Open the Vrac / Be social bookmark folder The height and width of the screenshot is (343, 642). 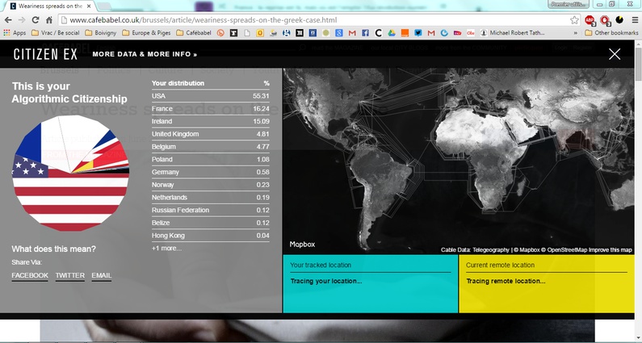[55, 33]
